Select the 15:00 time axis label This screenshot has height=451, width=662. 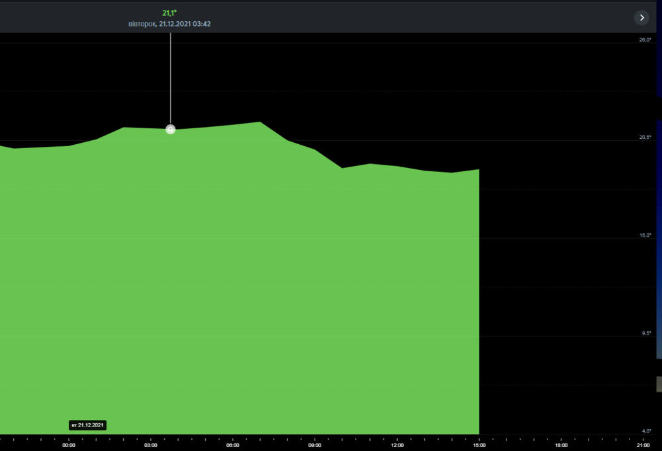click(479, 445)
